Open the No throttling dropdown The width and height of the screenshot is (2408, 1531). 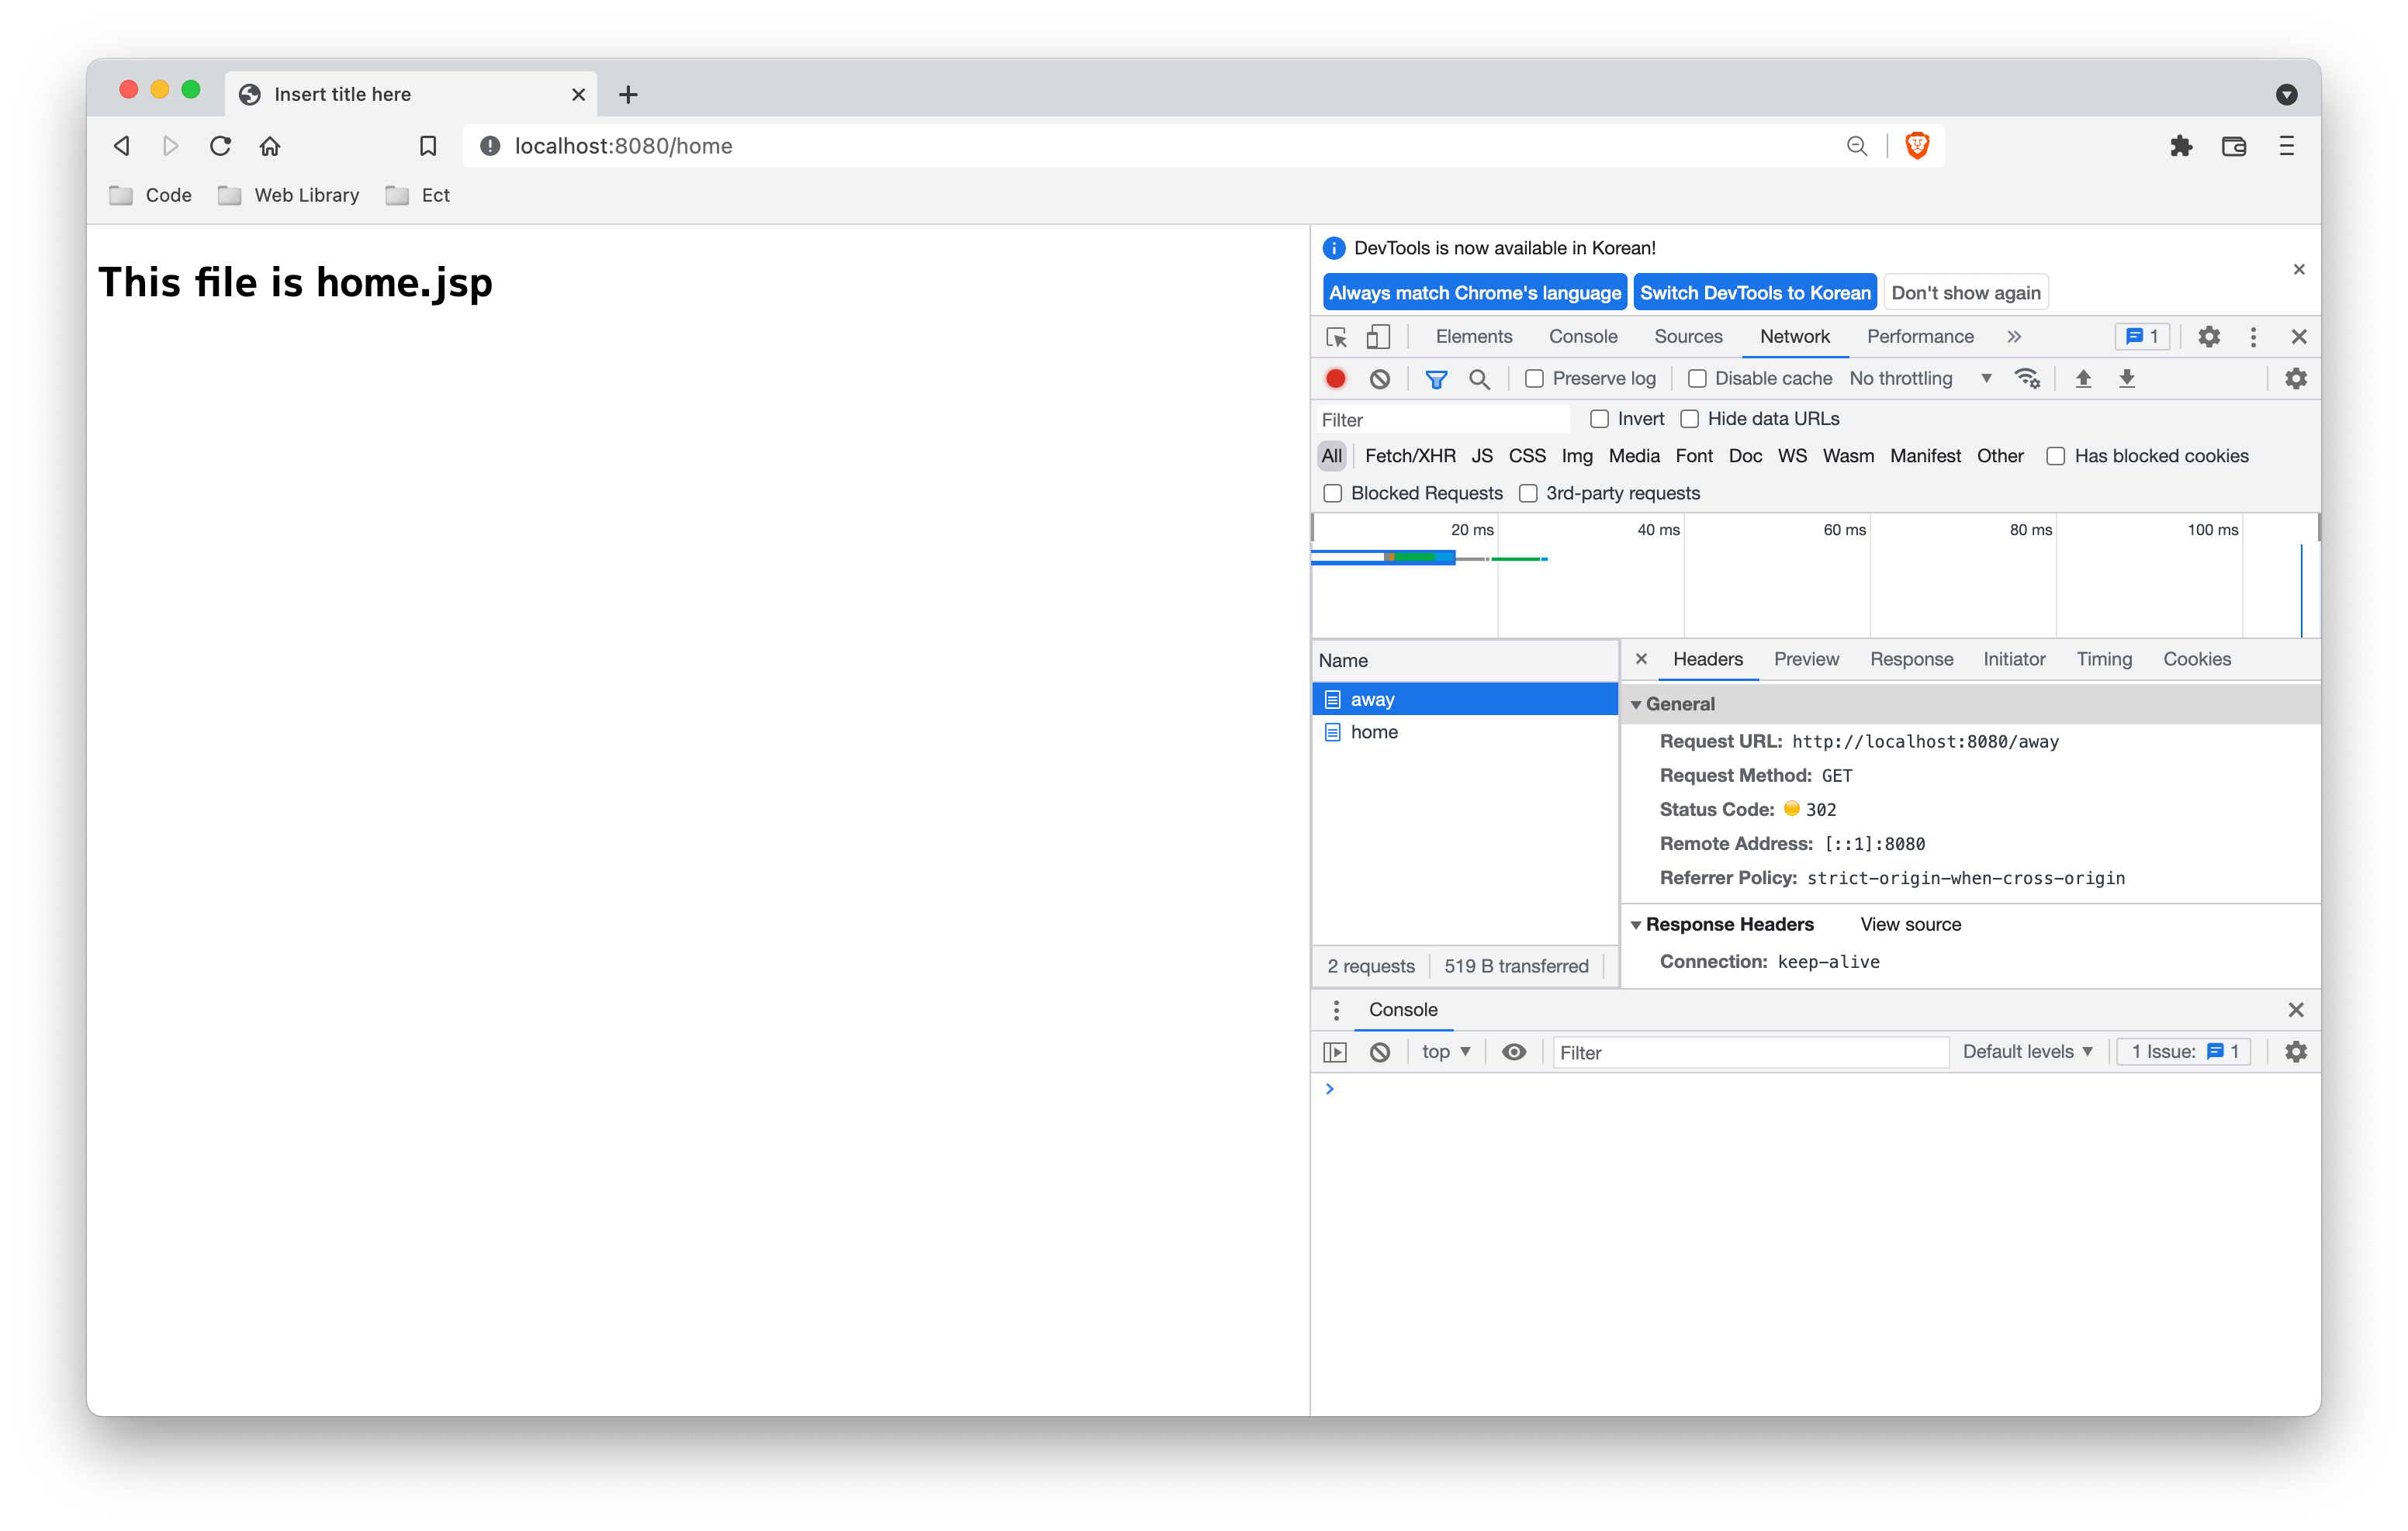pos(1920,379)
